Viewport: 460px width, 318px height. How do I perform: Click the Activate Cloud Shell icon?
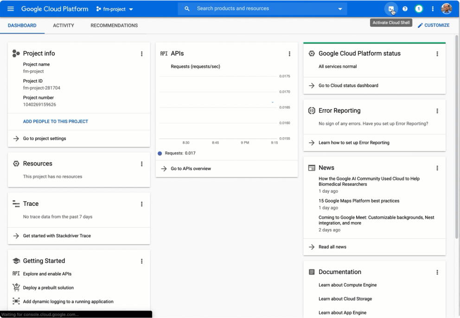pos(391,9)
